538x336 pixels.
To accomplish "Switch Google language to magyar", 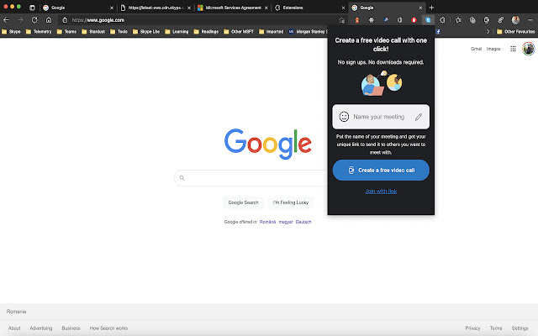I will tap(286, 222).
